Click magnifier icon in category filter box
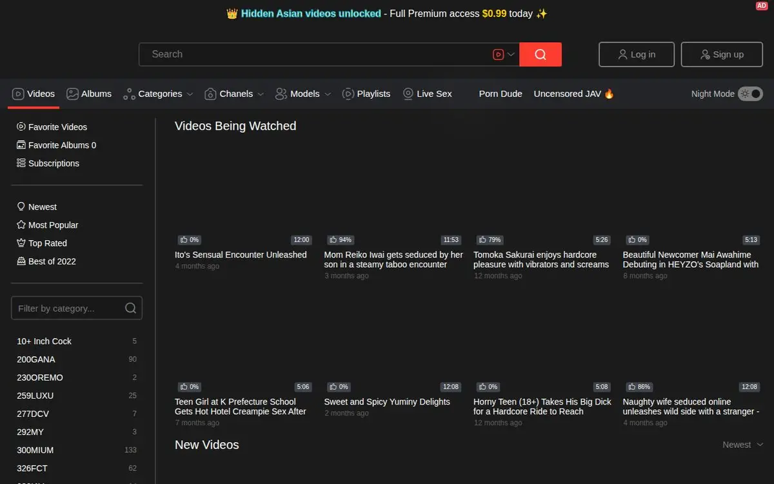The image size is (774, 484). coord(130,308)
